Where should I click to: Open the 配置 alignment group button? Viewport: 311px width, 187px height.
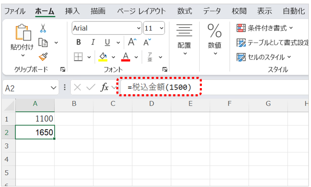coord(184,39)
